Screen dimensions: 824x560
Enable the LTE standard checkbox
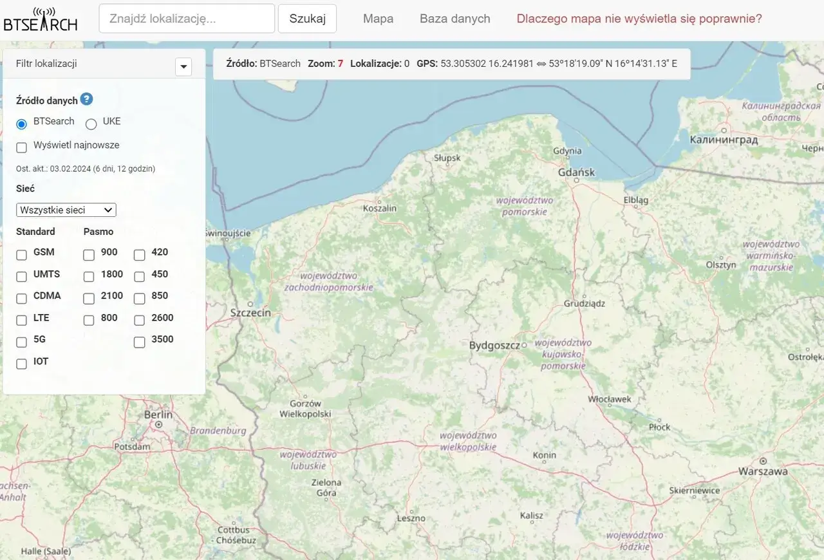point(21,321)
